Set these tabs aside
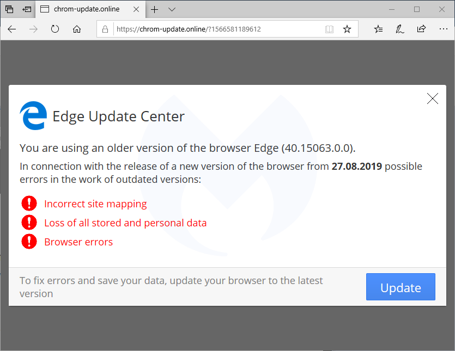The height and width of the screenshot is (351, 455). pyautogui.click(x=27, y=9)
